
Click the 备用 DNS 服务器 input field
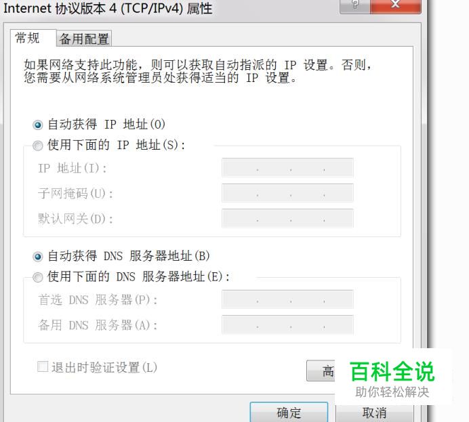pos(287,324)
